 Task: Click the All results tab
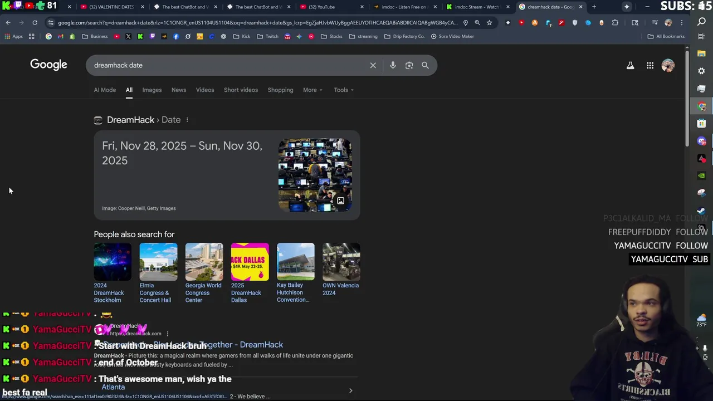[129, 90]
